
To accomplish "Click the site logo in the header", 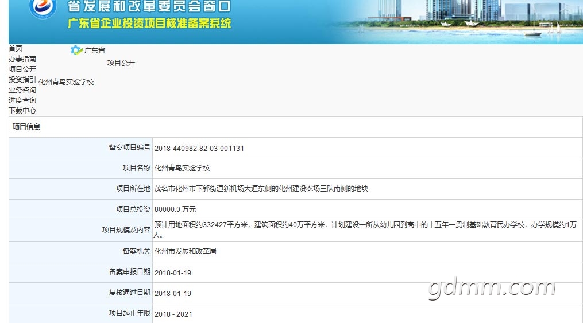I will (43, 8).
